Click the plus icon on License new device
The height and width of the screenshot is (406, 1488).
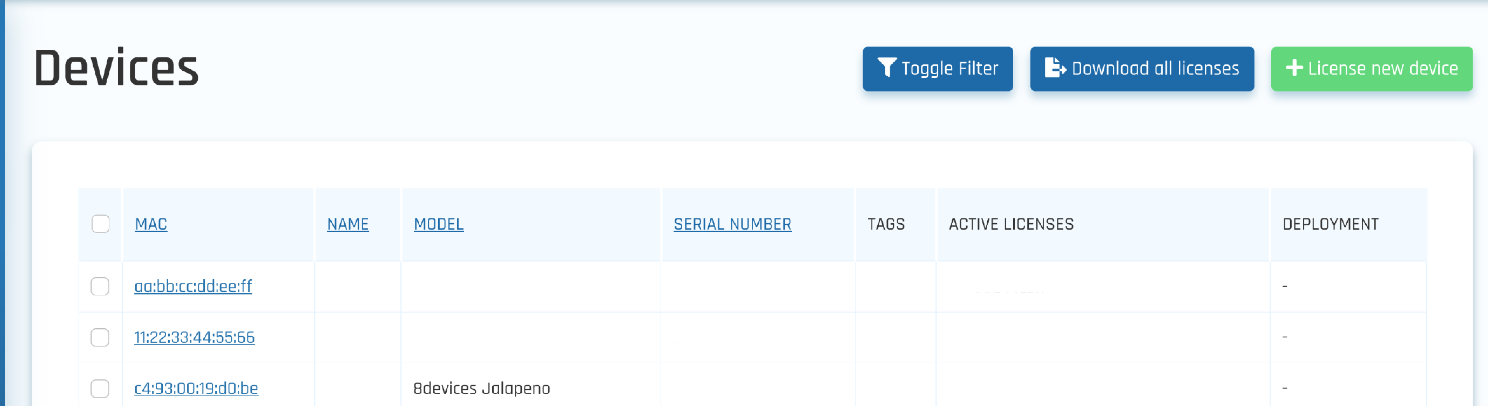1294,68
